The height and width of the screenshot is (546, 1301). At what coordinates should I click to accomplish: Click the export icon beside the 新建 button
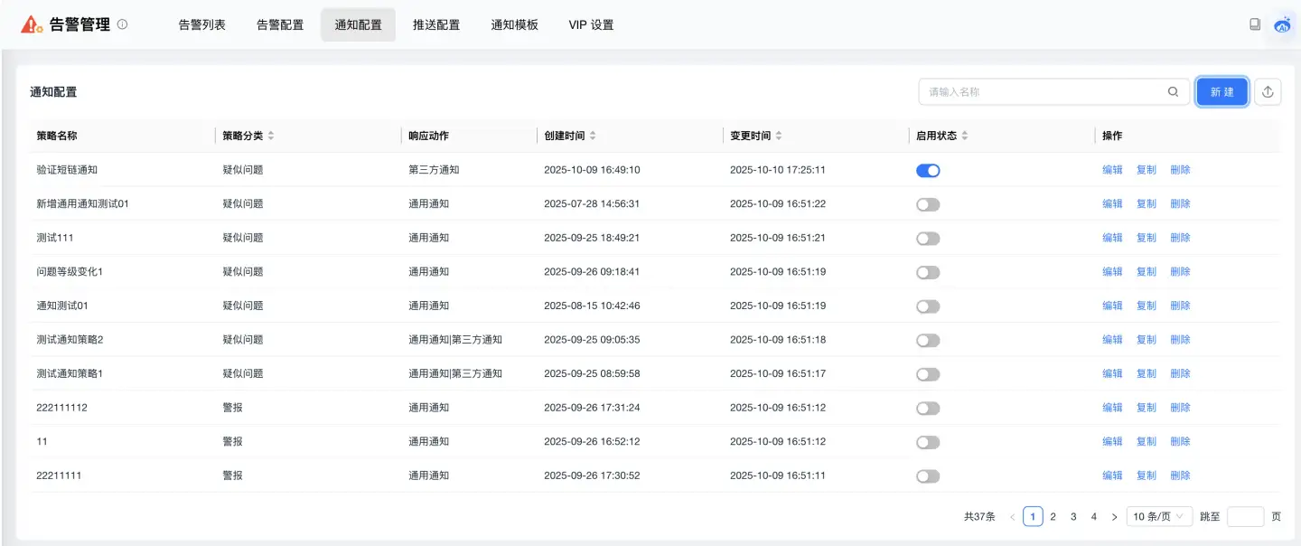click(x=1268, y=91)
